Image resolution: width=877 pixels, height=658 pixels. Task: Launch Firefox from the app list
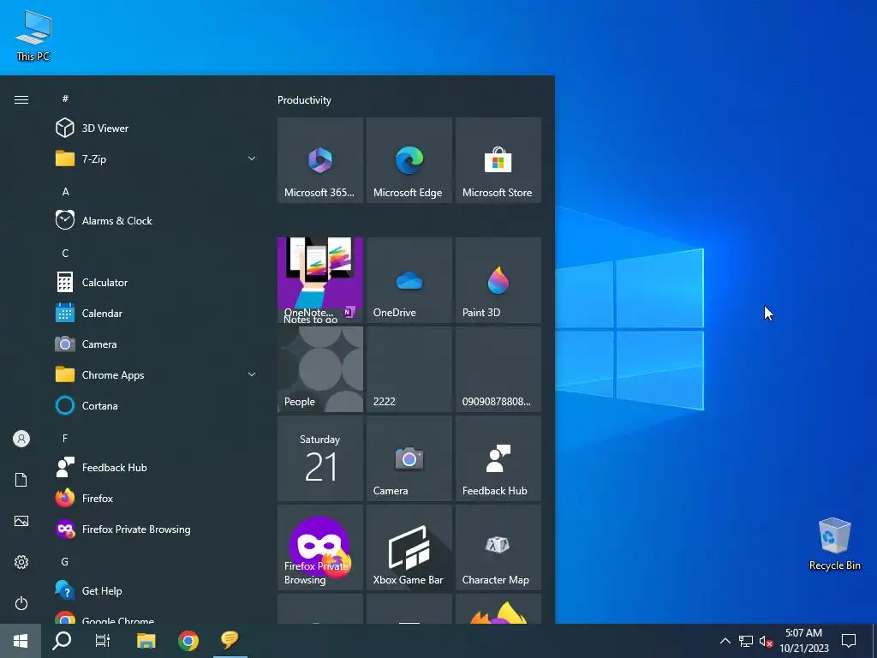tap(155, 498)
